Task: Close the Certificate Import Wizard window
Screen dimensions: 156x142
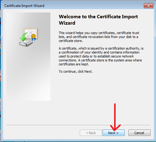Action: [148, 5]
